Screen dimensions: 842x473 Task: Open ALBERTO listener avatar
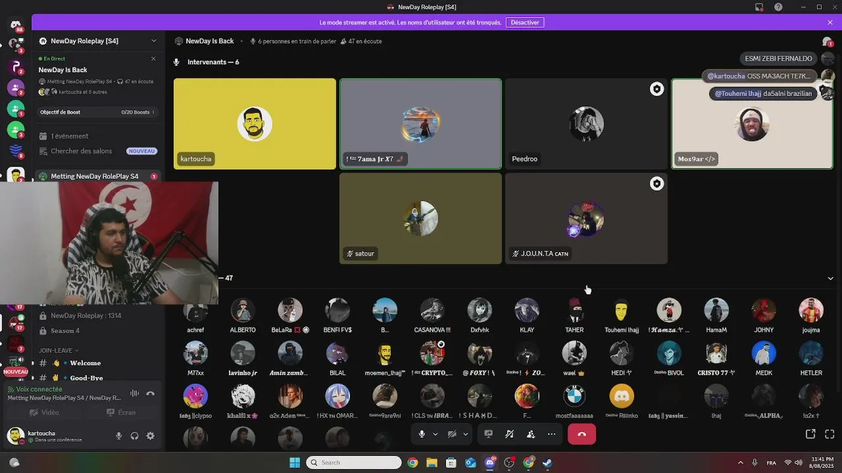click(243, 311)
